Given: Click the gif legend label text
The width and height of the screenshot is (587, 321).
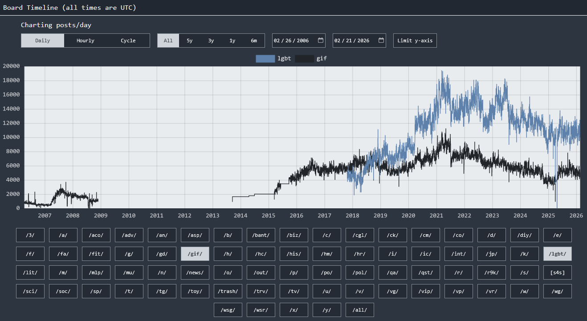Looking at the screenshot, I should coord(322,58).
